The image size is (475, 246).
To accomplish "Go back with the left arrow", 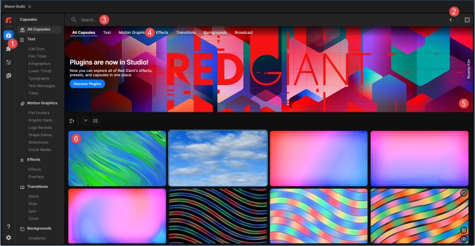I will (451, 20).
